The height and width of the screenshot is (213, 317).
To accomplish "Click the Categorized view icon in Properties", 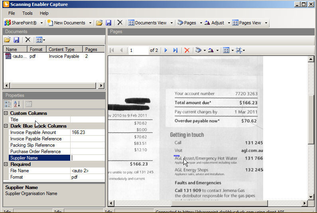I will point(8,104).
